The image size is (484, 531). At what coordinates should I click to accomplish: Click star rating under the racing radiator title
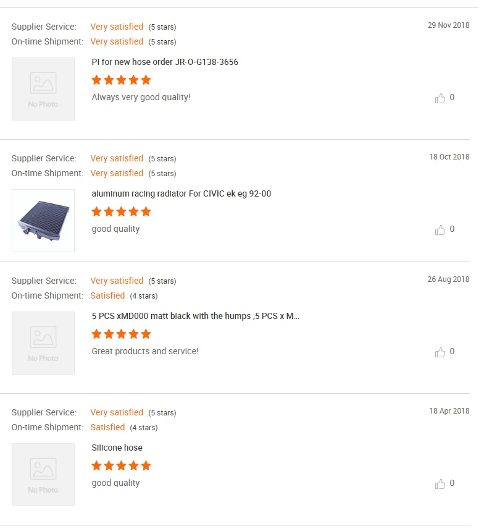pos(121,211)
